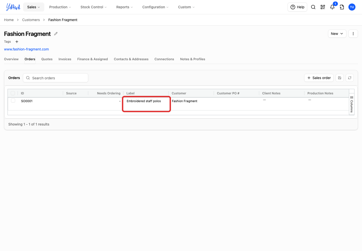362x251 pixels.
Task: Sort by the Production Notes column header
Action: tap(320, 93)
